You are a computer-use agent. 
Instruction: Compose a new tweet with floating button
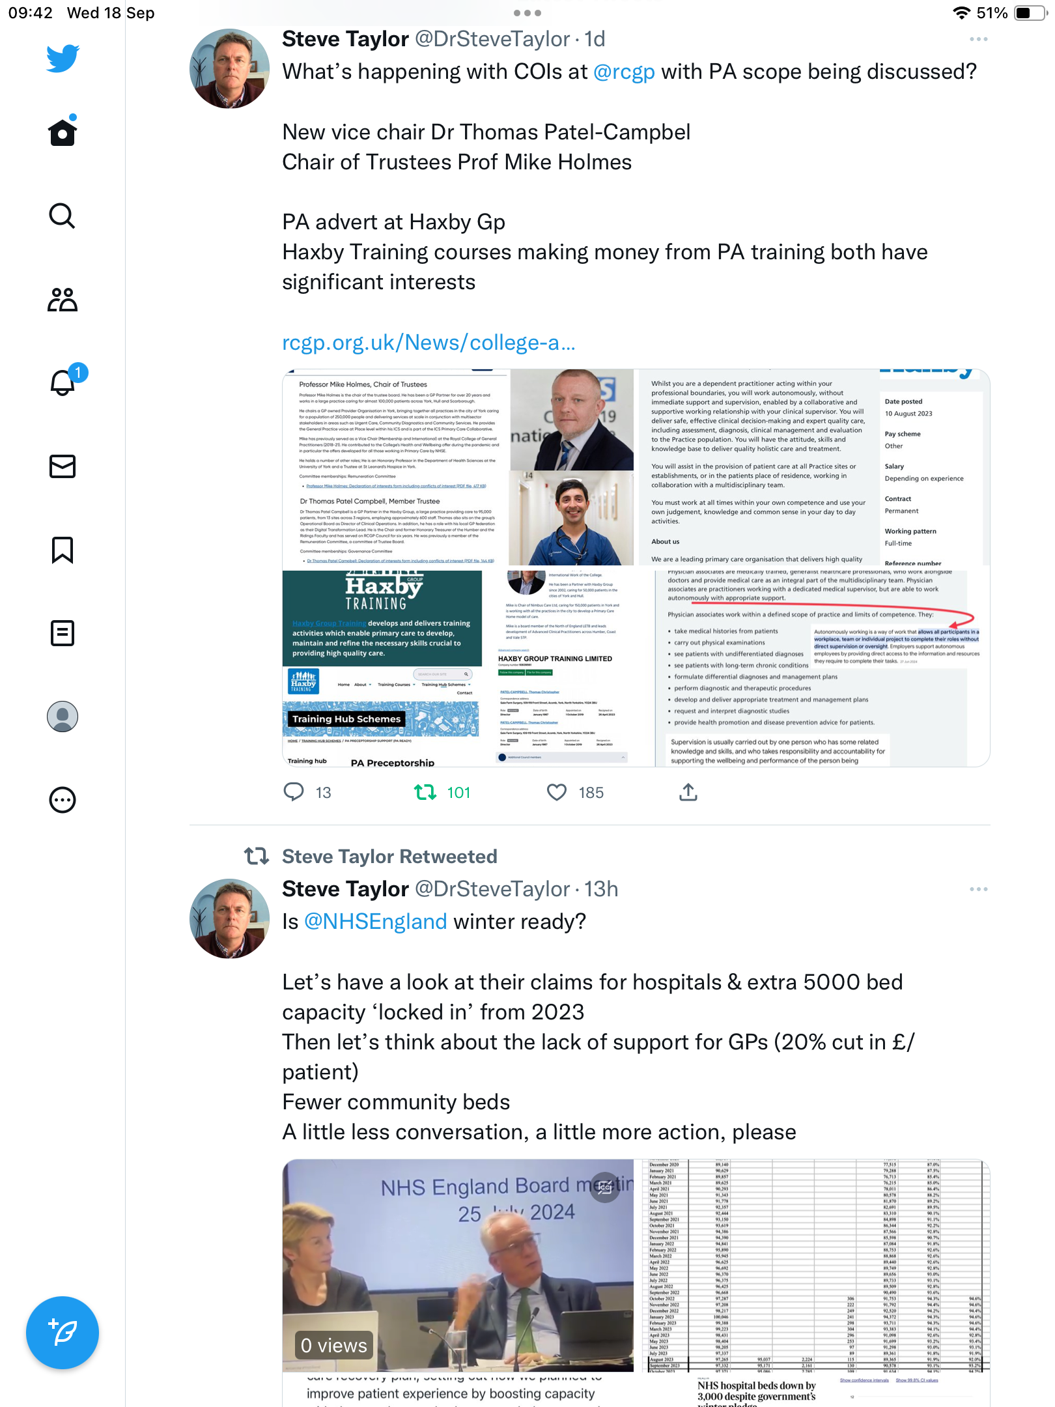point(63,1333)
